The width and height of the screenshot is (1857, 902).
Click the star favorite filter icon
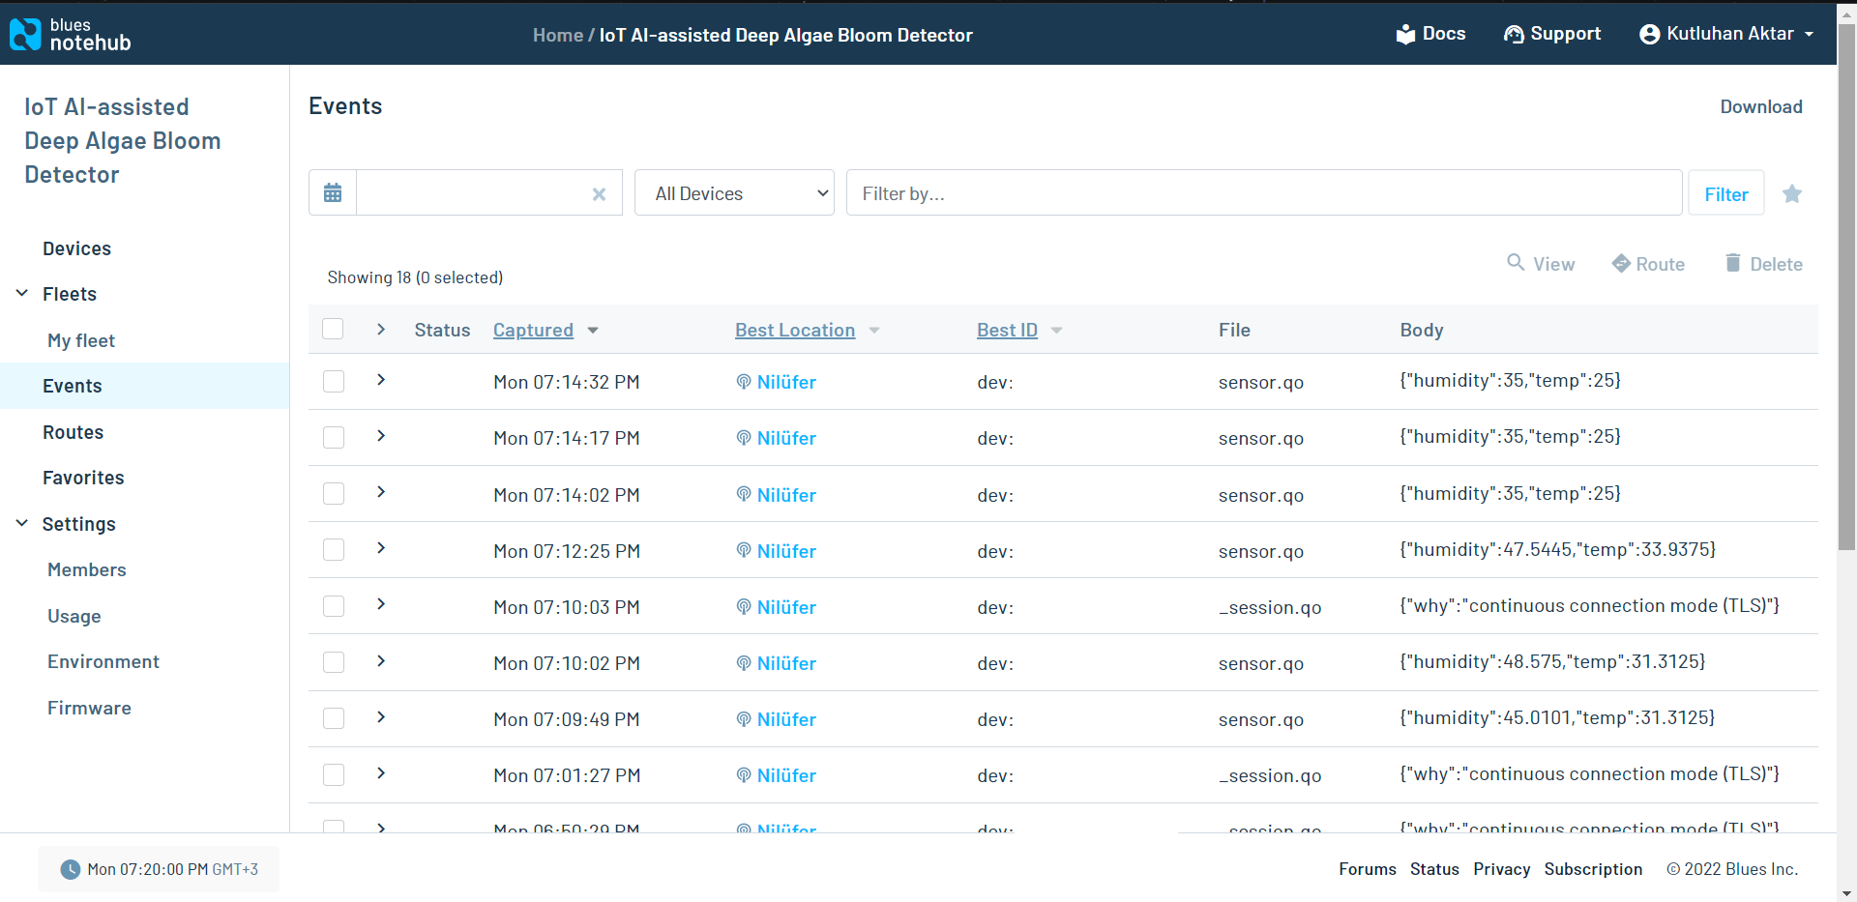click(x=1792, y=193)
